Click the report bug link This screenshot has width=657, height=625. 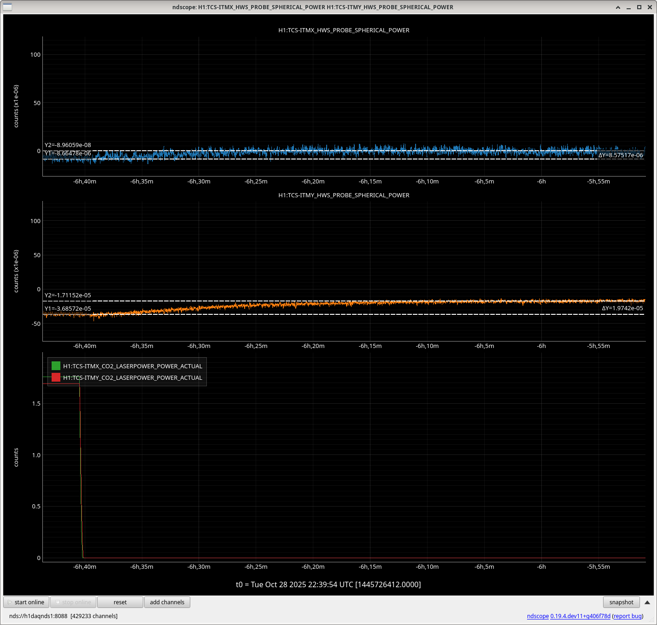628,616
